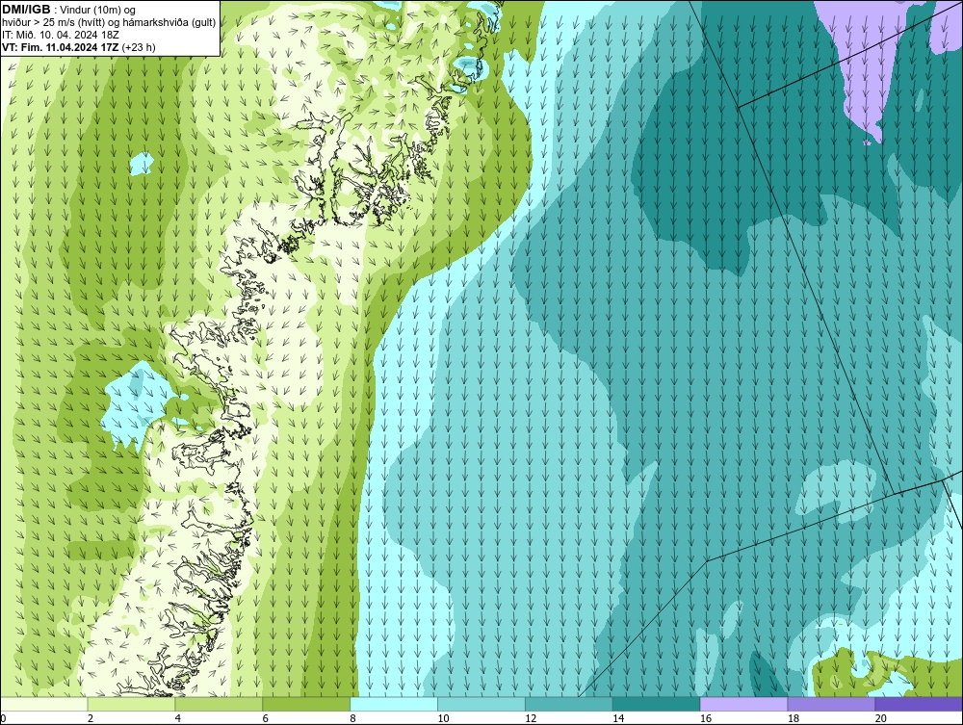This screenshot has width=963, height=725.
Task: Click the legend scale label '14'
Action: [x=618, y=718]
